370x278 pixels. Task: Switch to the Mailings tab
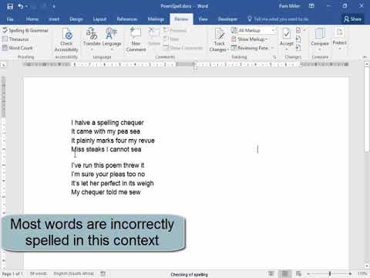click(x=156, y=19)
